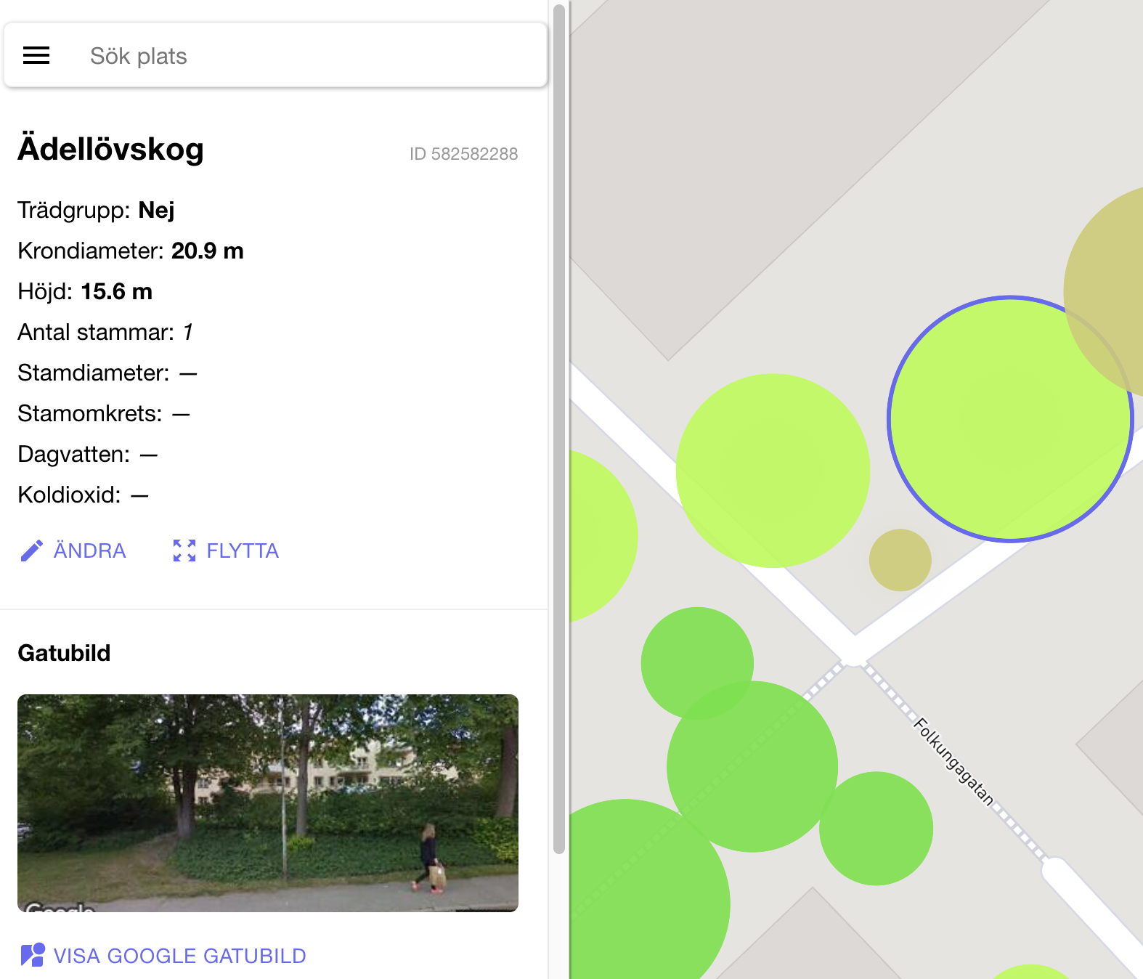Viewport: 1143px width, 979px height.
Task: Click the Stamdiameter row
Action: 107,373
